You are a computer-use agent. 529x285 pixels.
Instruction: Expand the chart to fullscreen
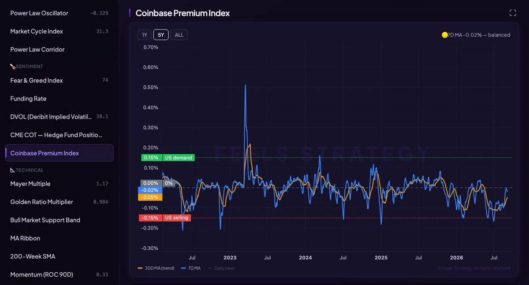click(x=513, y=13)
